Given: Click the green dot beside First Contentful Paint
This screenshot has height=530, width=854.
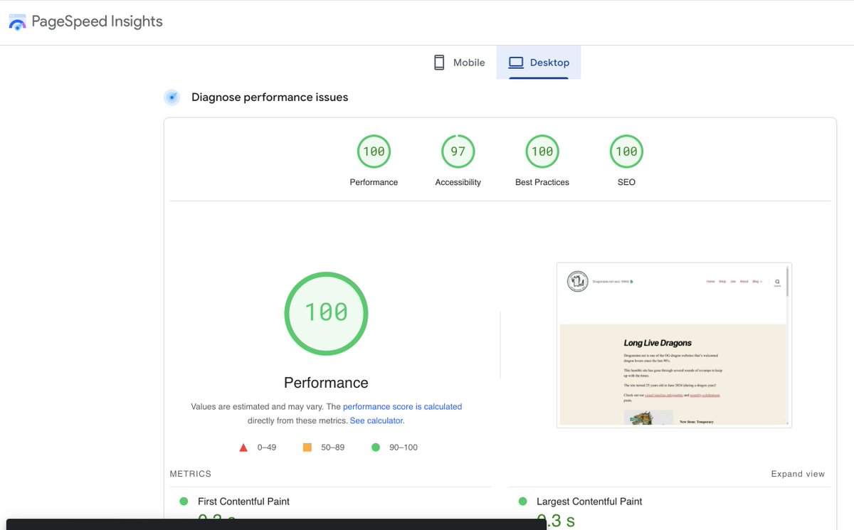Looking at the screenshot, I should (184, 501).
